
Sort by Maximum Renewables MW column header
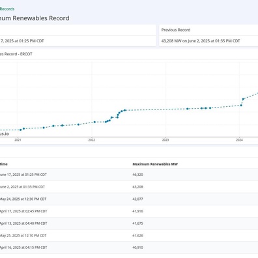[155, 164]
